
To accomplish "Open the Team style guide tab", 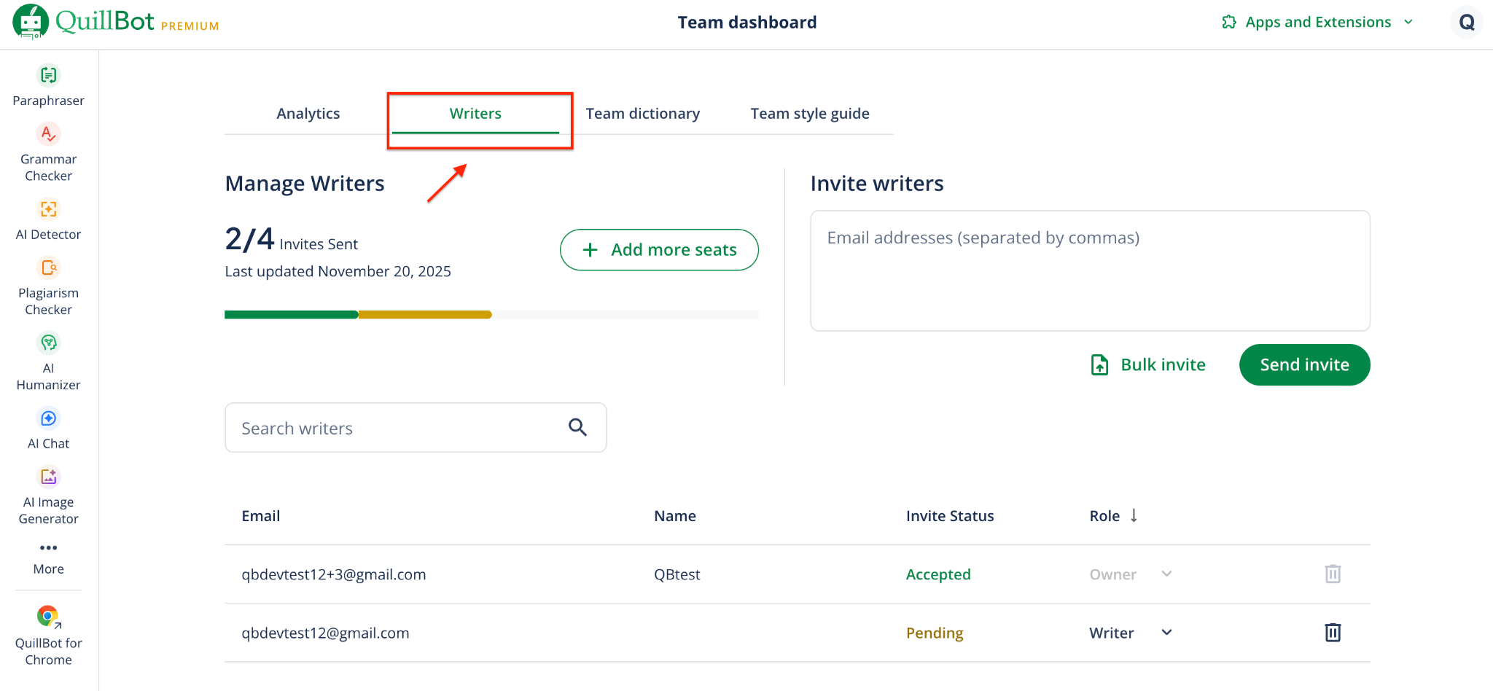I will click(809, 114).
